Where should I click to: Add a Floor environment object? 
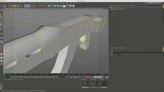(64, 6)
